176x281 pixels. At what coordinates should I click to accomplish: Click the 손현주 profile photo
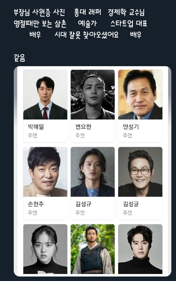point(45,172)
